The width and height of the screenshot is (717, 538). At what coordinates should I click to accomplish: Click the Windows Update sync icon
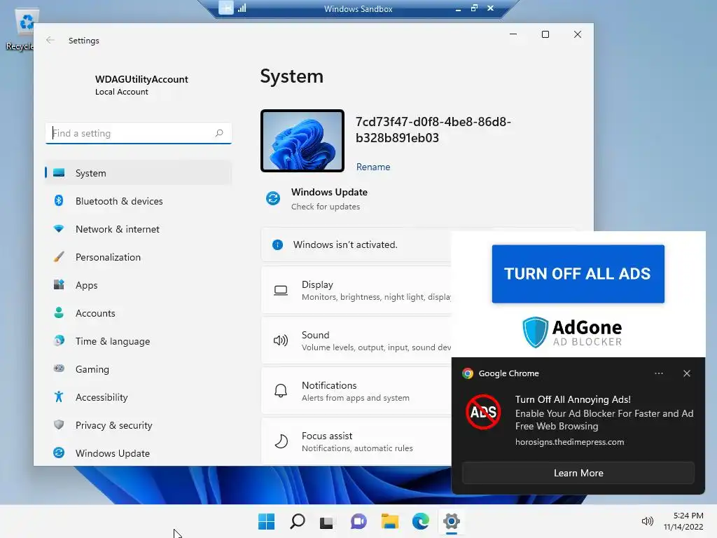(273, 198)
